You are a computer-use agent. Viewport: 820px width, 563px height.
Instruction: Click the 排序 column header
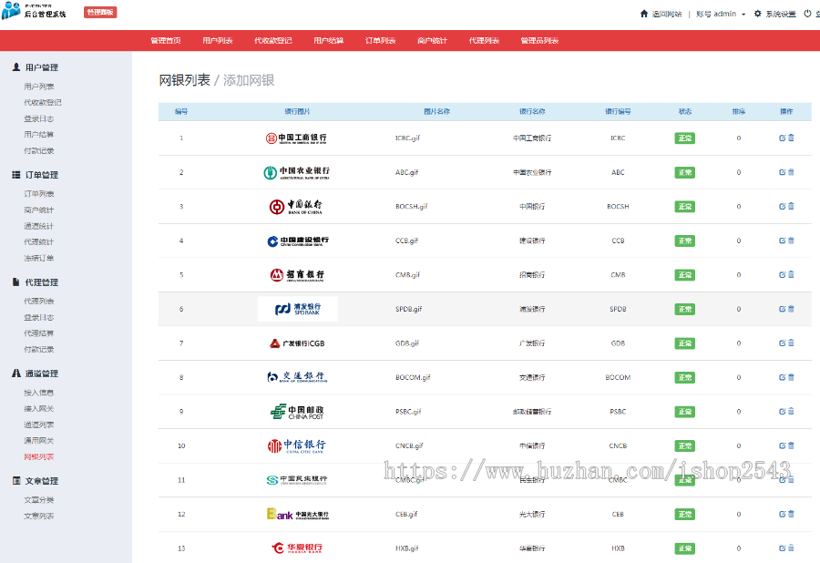coord(738,111)
